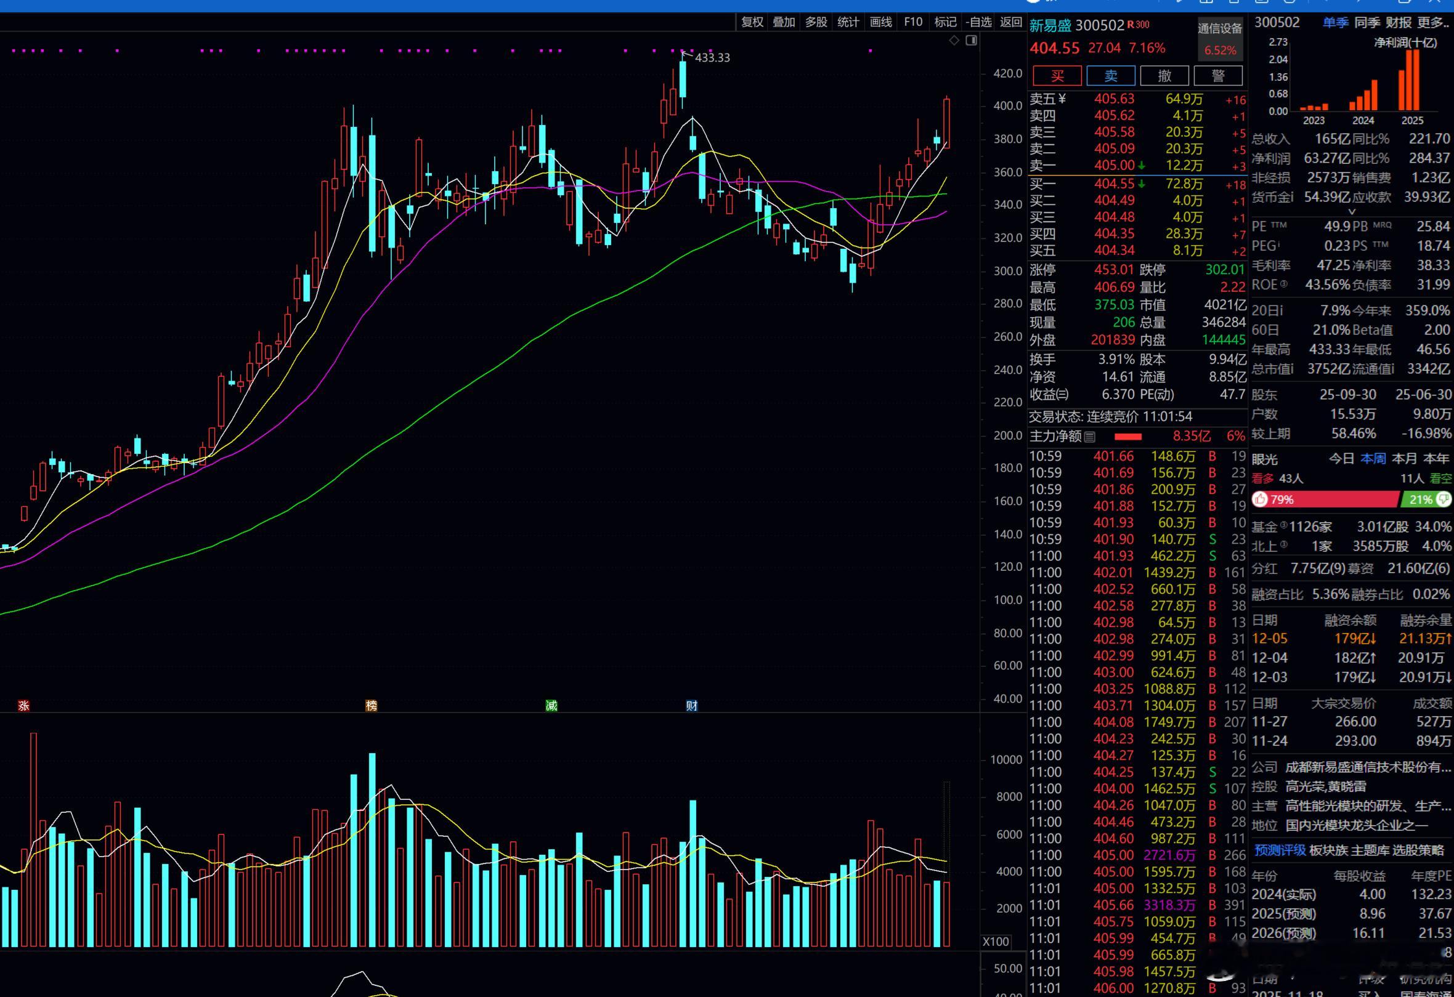Click the 榜 event marker on the timeline

[x=371, y=706]
